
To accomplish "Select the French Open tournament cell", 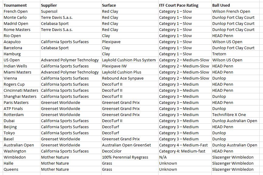I will point(22,12).
